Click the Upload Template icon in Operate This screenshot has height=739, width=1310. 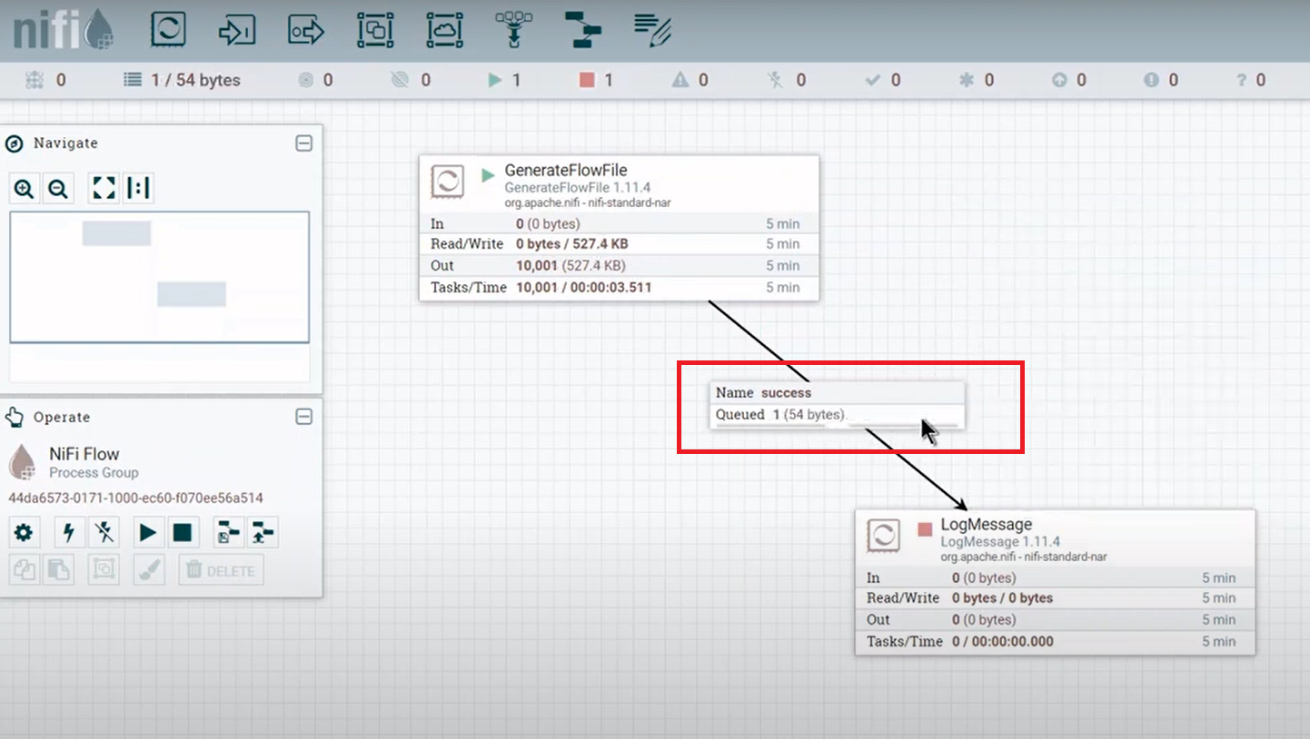pyautogui.click(x=263, y=532)
